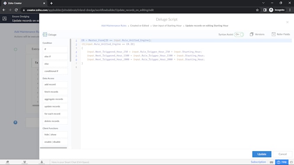This screenshot has width=294, height=165.
Task: Click the Update button
Action: [262, 154]
